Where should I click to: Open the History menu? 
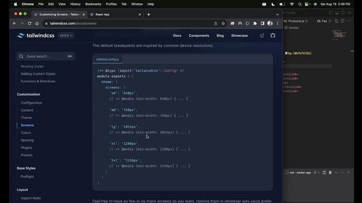[75, 4]
